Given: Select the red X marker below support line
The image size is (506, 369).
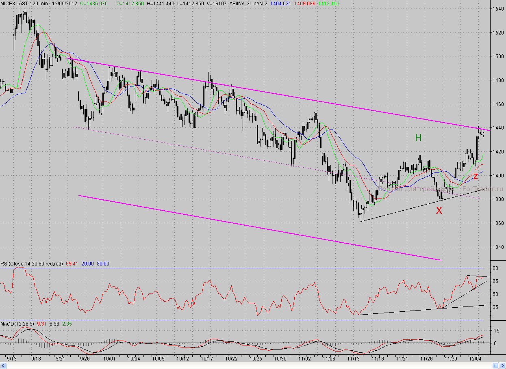Looking at the screenshot, I should pos(439,210).
